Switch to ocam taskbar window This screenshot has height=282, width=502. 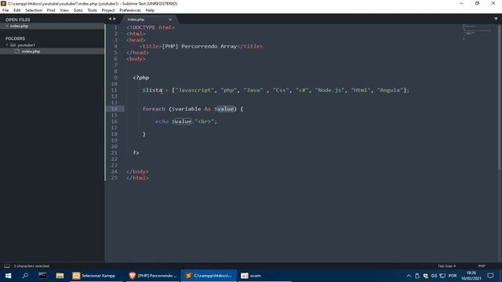point(264,276)
